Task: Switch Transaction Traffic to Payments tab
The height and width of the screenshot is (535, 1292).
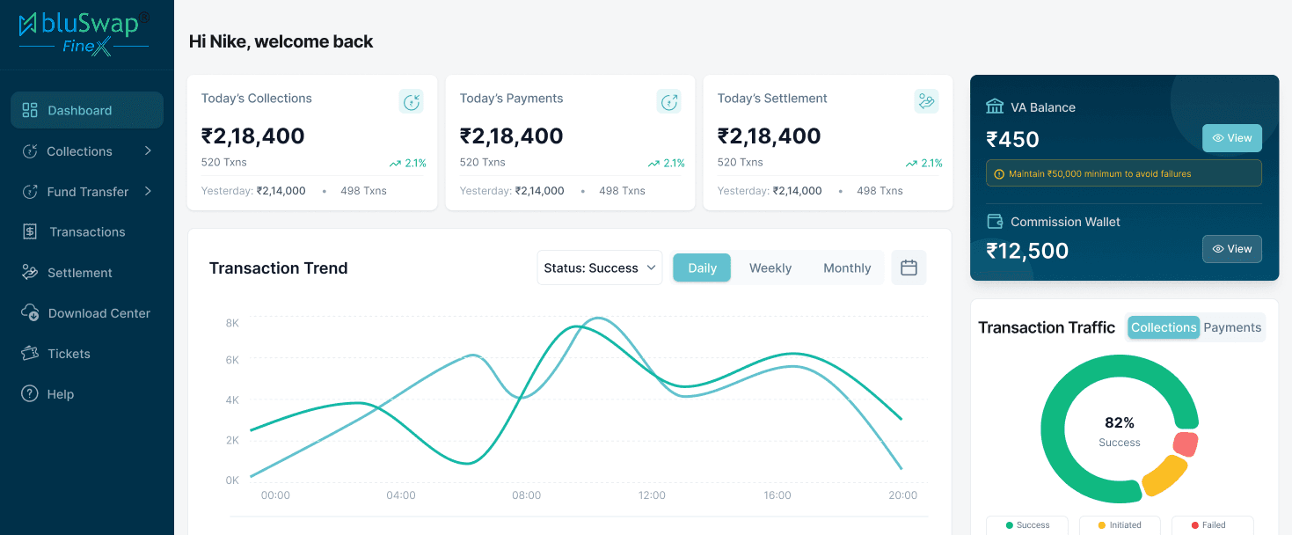Action: tap(1232, 327)
